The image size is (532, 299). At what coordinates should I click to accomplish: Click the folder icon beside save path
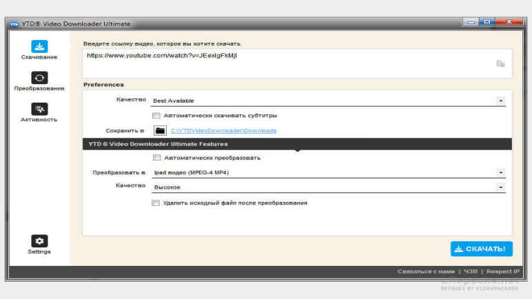(160, 130)
